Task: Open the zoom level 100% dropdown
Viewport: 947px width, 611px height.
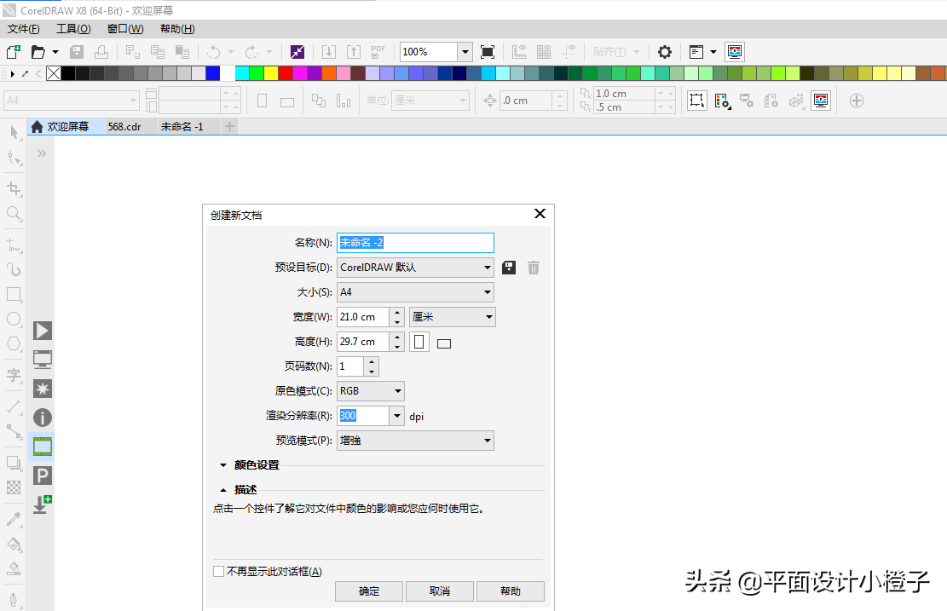Action: click(x=465, y=52)
